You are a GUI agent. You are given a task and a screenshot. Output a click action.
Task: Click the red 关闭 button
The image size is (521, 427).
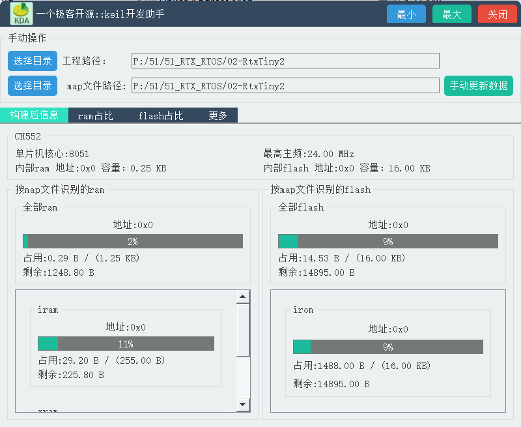tap(498, 14)
